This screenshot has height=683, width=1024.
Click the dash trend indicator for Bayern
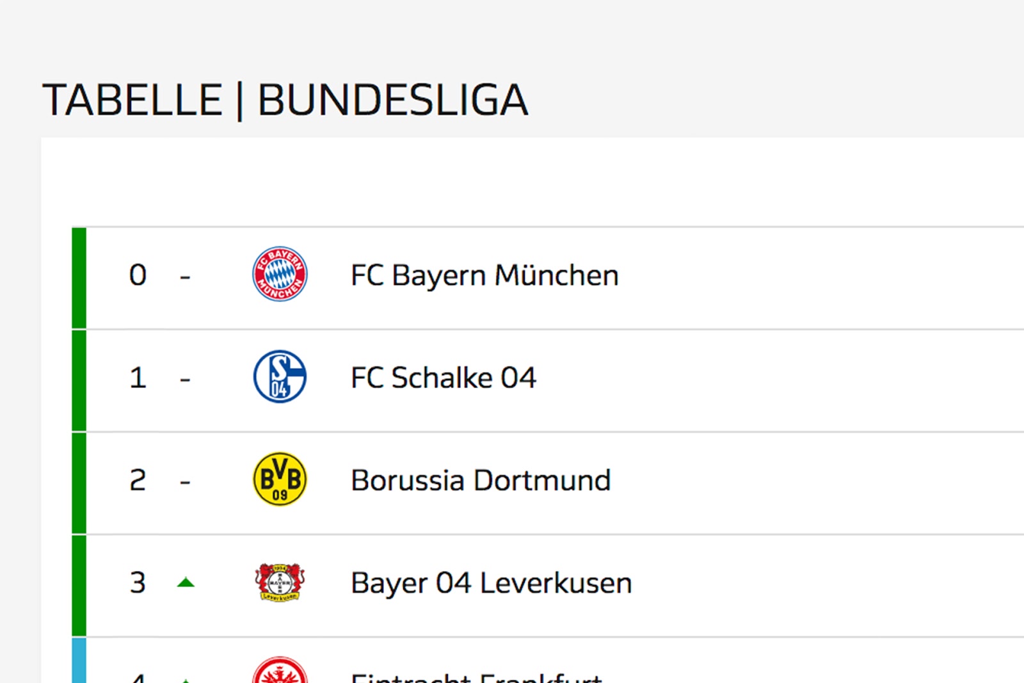coord(185,277)
